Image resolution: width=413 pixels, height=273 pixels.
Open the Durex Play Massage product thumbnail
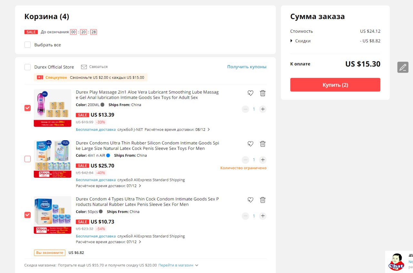(53, 108)
